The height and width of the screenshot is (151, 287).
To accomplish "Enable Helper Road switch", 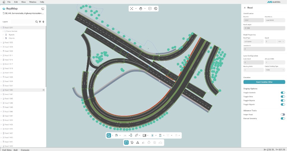I will click(x=283, y=115).
